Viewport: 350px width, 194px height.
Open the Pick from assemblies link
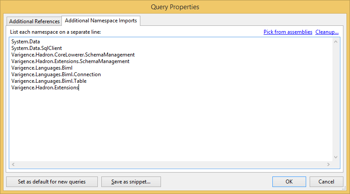[288, 32]
